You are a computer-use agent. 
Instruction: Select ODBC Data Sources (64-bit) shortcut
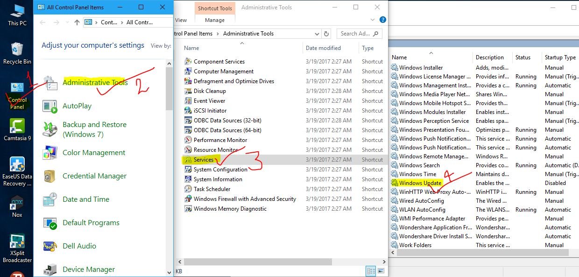pos(227,130)
